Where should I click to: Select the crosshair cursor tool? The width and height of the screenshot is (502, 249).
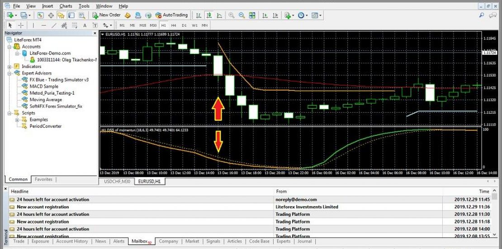click(21, 25)
